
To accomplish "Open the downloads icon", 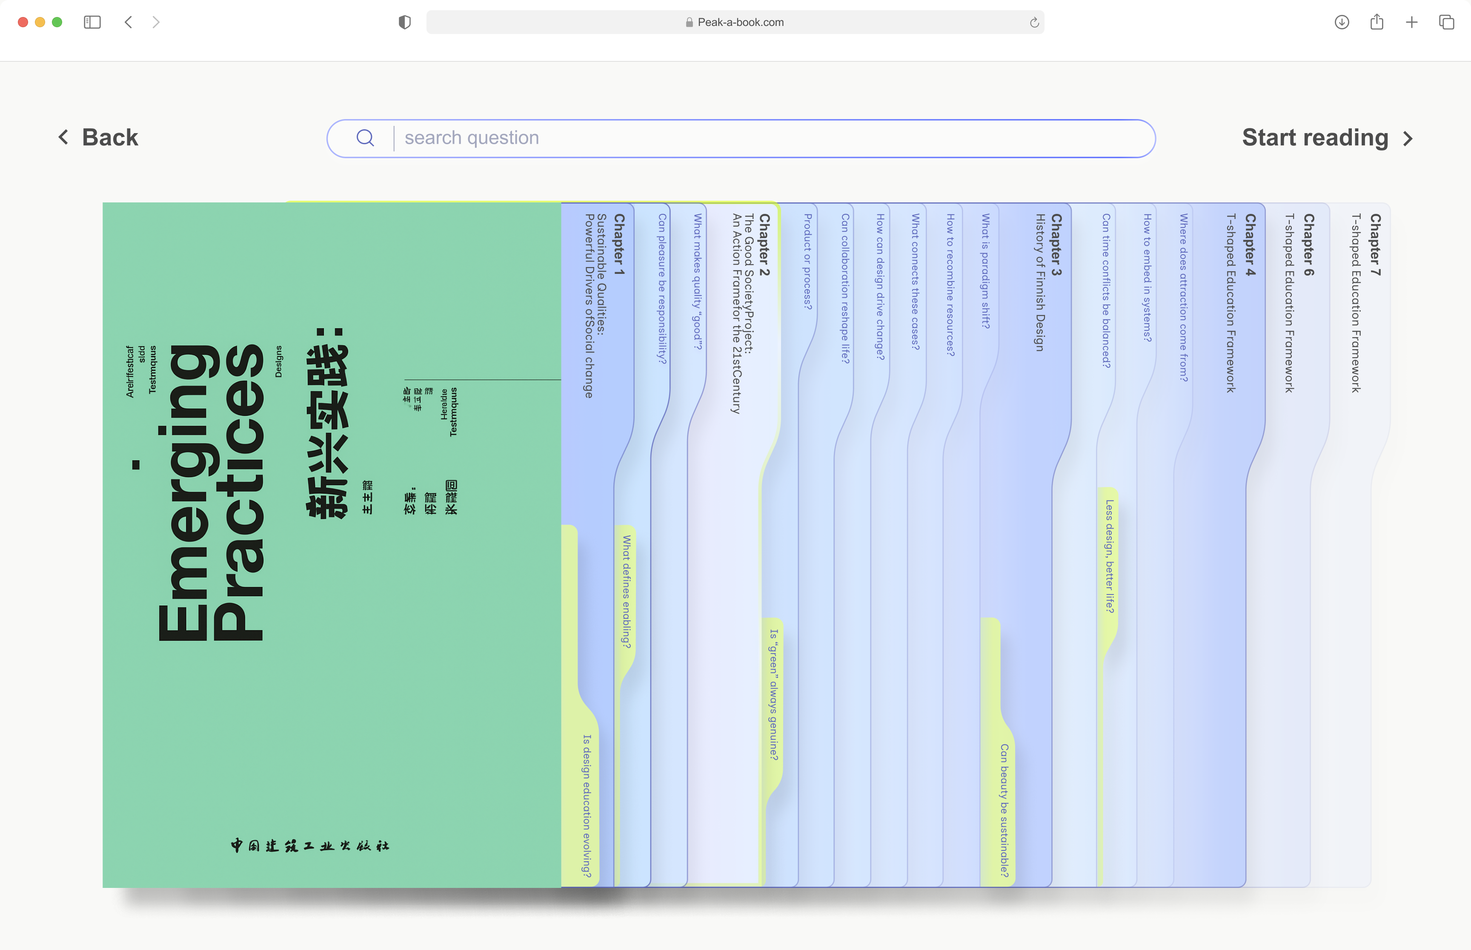I will point(1341,22).
